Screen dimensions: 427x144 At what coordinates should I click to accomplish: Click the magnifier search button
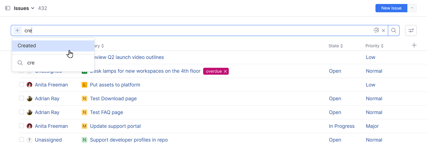(x=394, y=31)
